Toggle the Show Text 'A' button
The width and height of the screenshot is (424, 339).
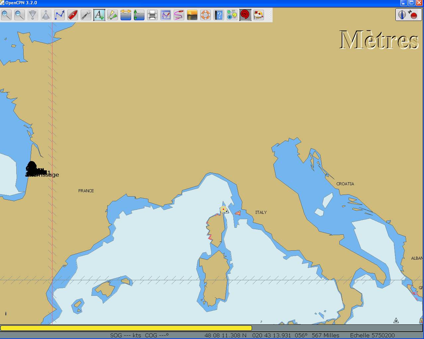point(99,15)
